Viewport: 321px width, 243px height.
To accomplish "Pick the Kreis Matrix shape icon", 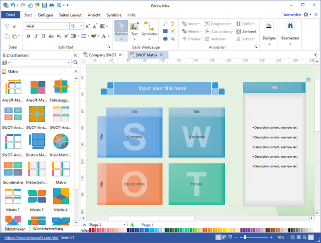I will pyautogui.click(x=61, y=142).
